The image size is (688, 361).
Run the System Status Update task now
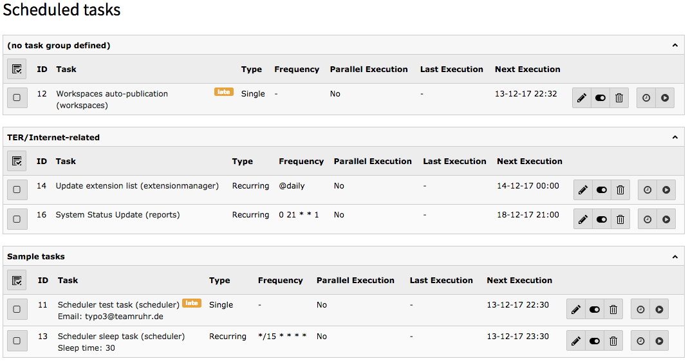(666, 219)
